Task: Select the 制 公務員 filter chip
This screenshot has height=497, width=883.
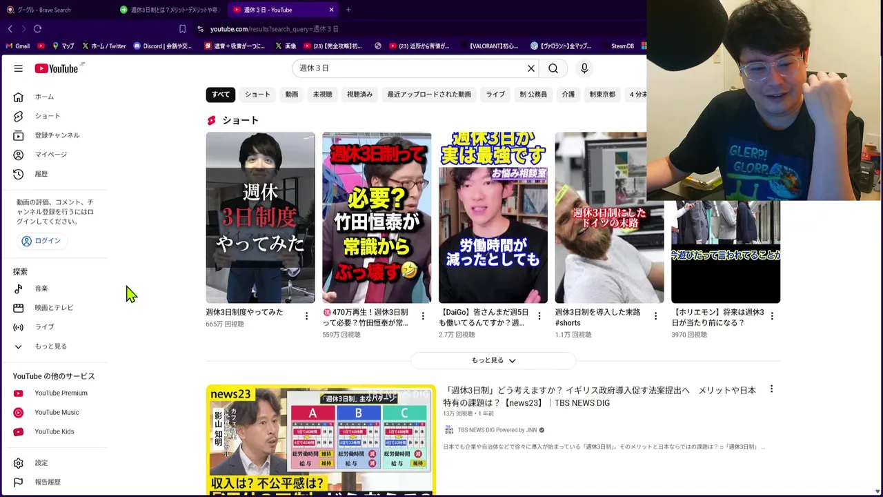Action: pos(533,95)
